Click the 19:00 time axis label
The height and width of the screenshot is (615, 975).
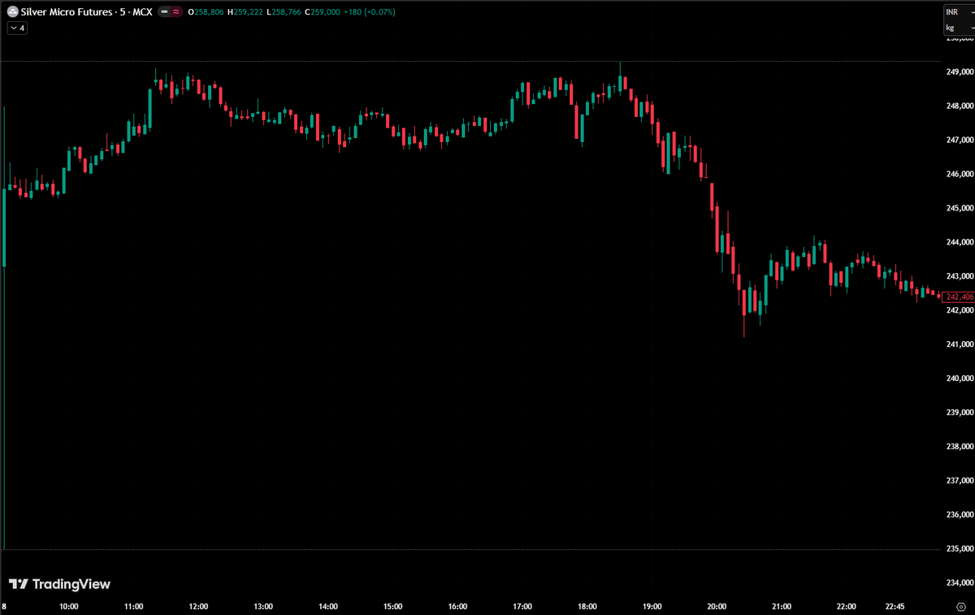[x=652, y=607]
